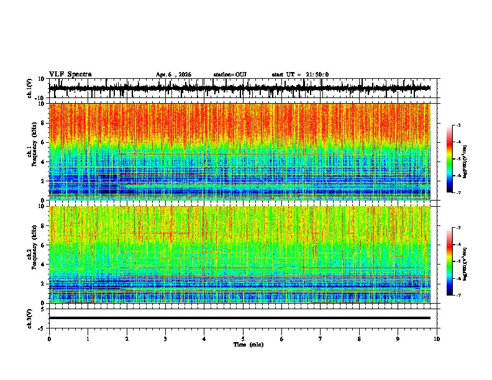Viewport: 492px width, 380px height.
Task: Click time axis tick label "1"
Action: click(x=88, y=339)
